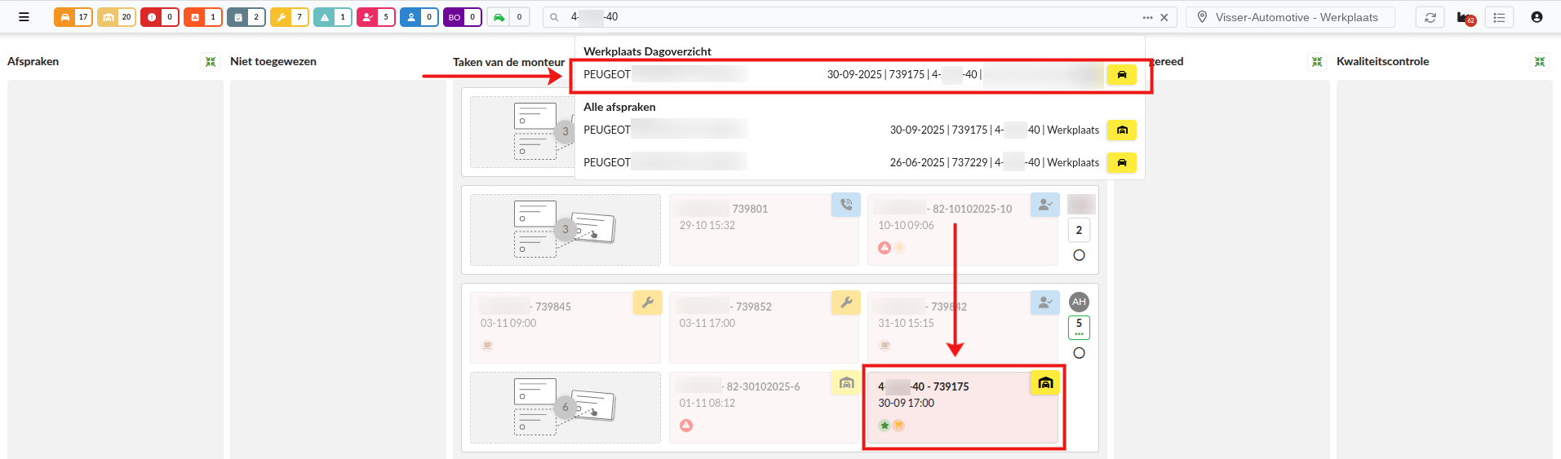Collapse the Kwaliteitscontrole column
1561x459 pixels.
coord(1540,62)
